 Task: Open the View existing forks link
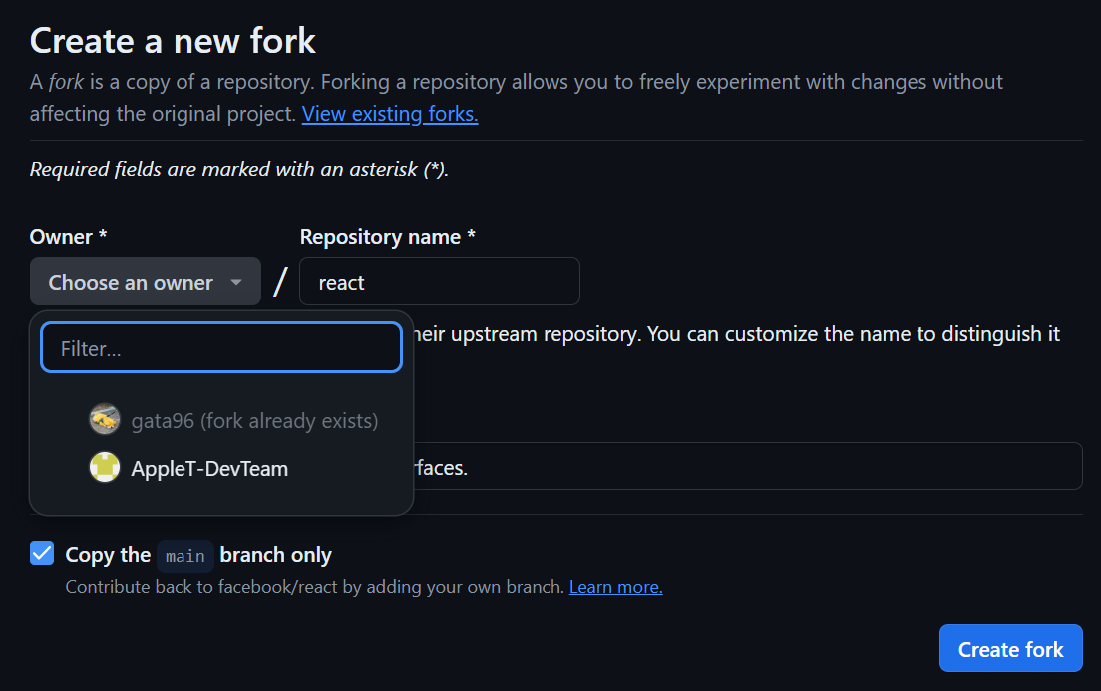(390, 114)
